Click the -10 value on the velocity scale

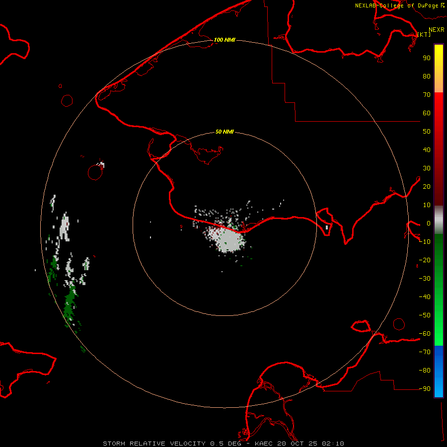(425, 242)
